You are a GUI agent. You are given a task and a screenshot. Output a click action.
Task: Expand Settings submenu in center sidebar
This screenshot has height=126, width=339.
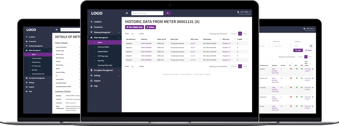(x=119, y=75)
